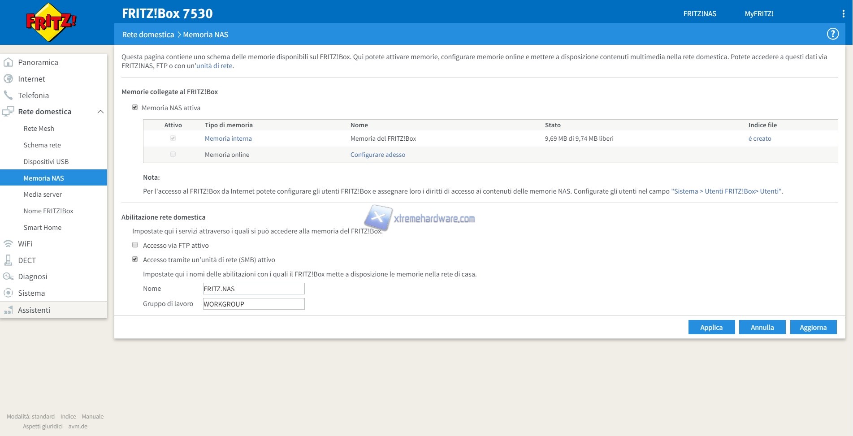This screenshot has width=853, height=436.
Task: Open the three-dot options menu
Action: [843, 14]
